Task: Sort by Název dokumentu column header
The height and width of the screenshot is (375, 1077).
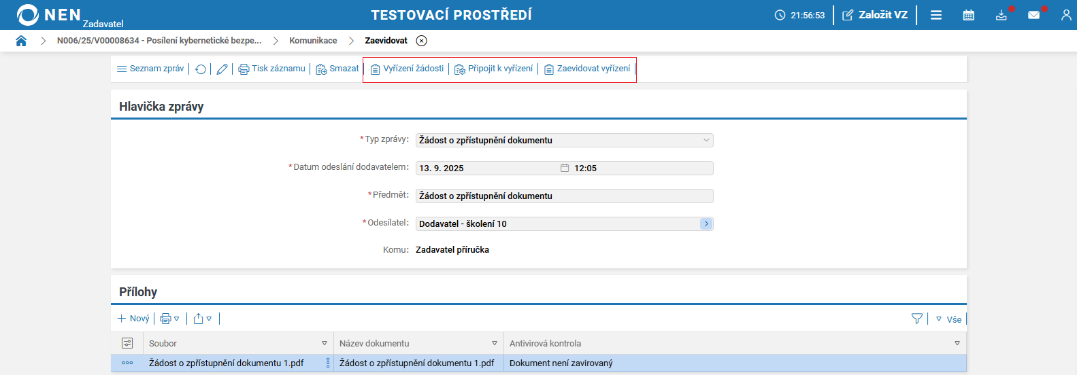Action: (x=374, y=344)
